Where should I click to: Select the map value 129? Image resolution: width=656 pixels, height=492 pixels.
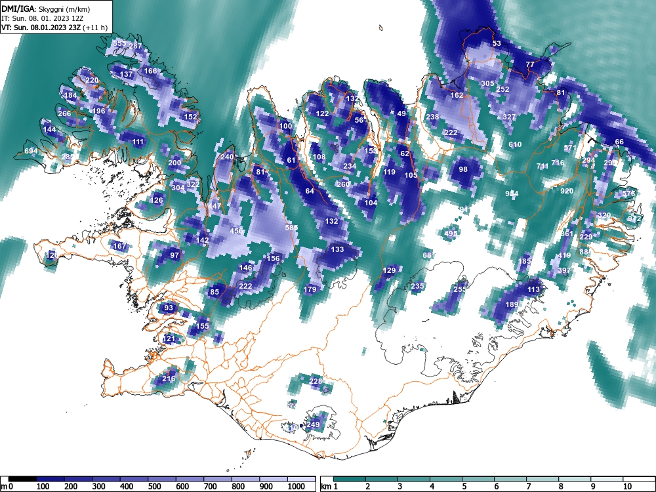click(389, 270)
